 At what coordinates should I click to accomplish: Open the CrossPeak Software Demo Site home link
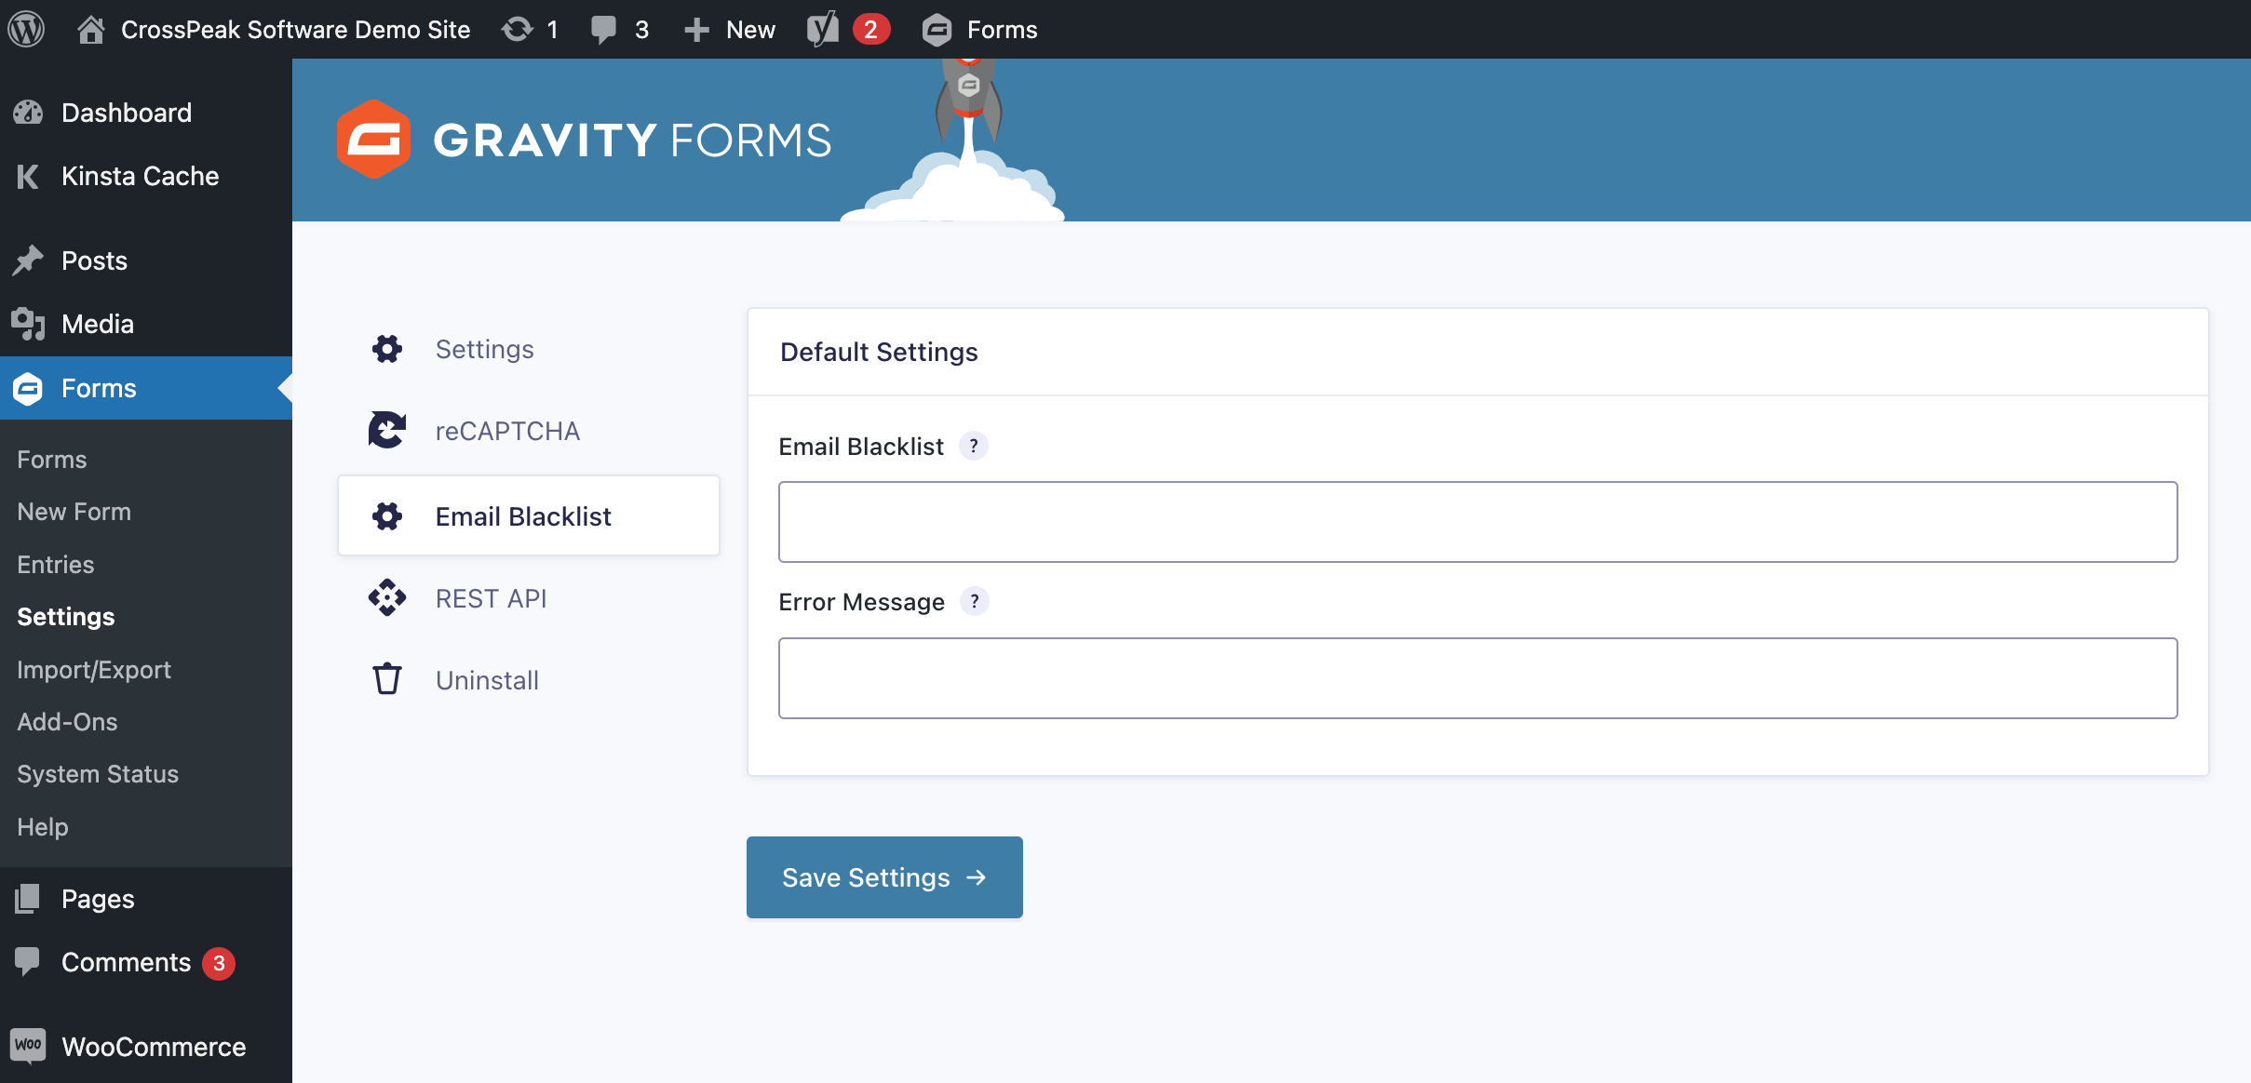pos(294,29)
